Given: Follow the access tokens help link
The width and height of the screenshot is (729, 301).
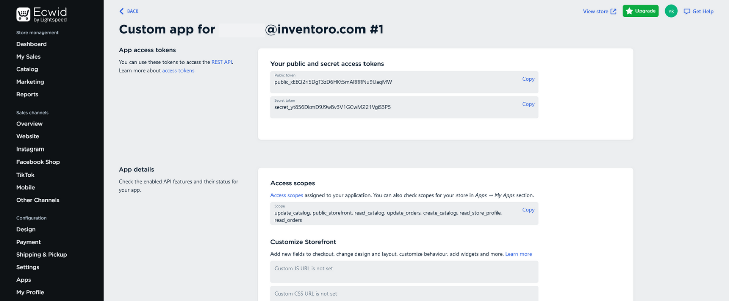Looking at the screenshot, I should [x=178, y=71].
